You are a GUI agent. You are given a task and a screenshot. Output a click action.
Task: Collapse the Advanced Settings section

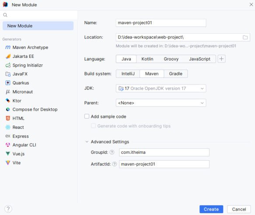[x=87, y=142]
